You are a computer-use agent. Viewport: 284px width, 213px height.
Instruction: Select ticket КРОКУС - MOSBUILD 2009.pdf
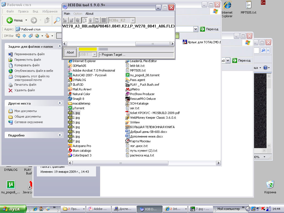(x=155, y=113)
